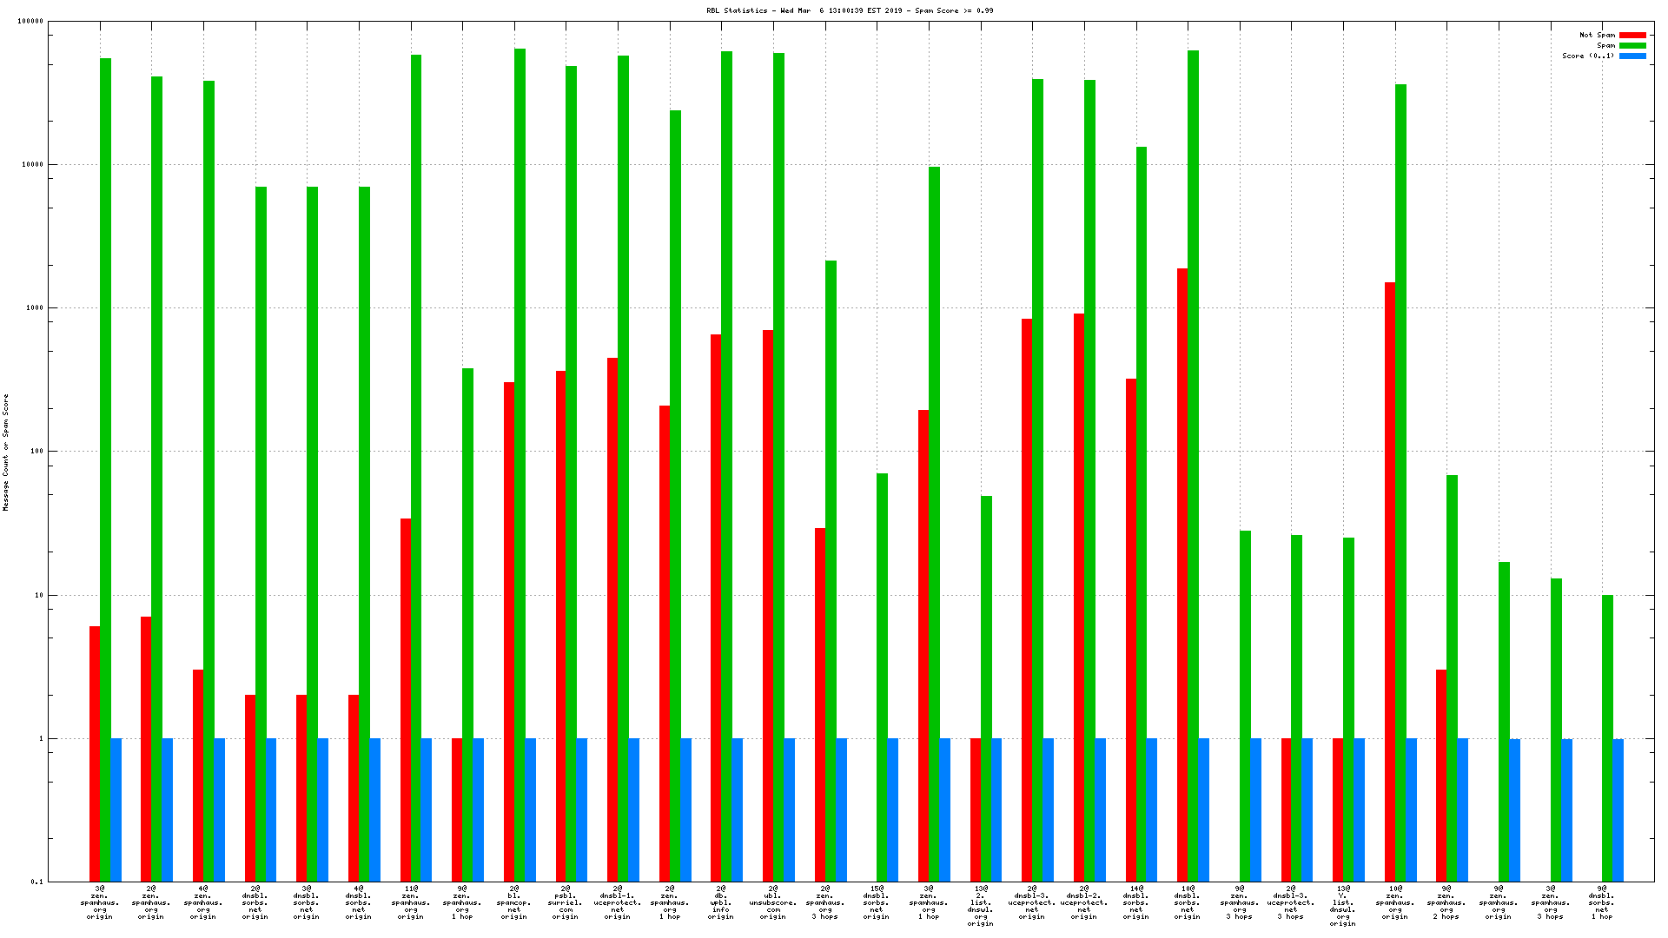The height and width of the screenshot is (938, 1668).
Task: Click the RBL Statistics chart title
Action: (x=850, y=10)
